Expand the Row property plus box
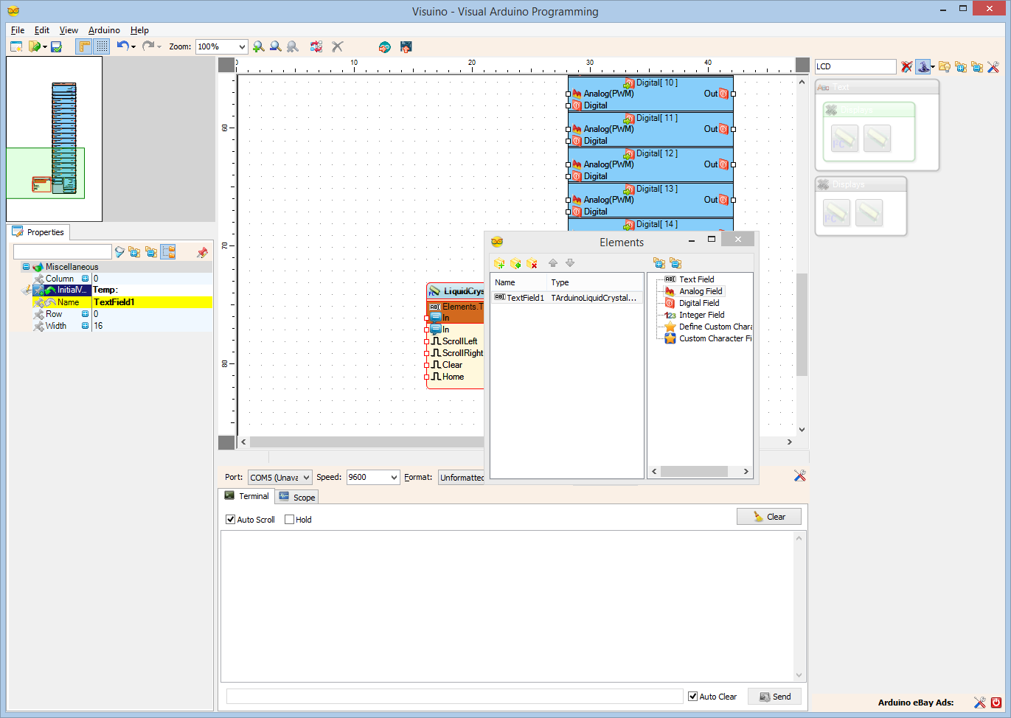Viewport: 1011px width, 718px height. pyautogui.click(x=85, y=314)
